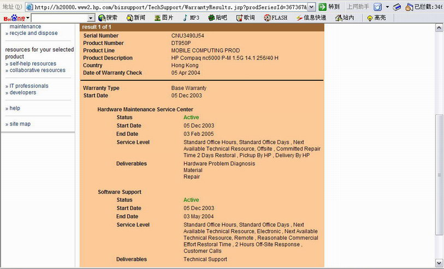Click the FLASH toolbar button
This screenshot has height=269, width=444.
click(x=275, y=18)
